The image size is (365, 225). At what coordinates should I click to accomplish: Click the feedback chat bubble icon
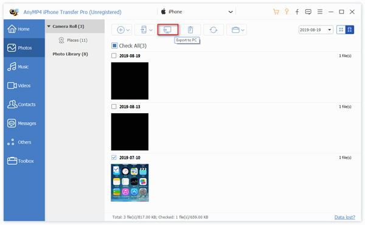pyautogui.click(x=308, y=12)
